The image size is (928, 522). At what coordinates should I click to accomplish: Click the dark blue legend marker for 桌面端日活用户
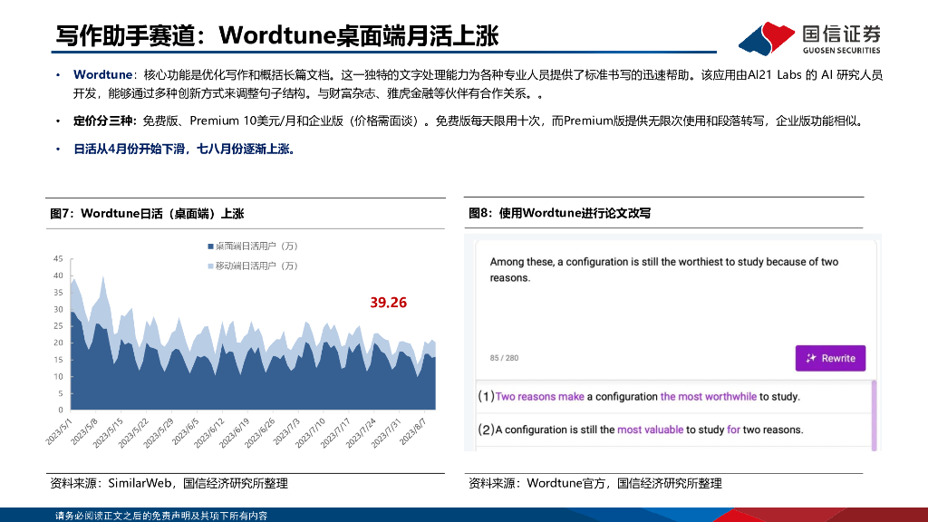pos(210,246)
